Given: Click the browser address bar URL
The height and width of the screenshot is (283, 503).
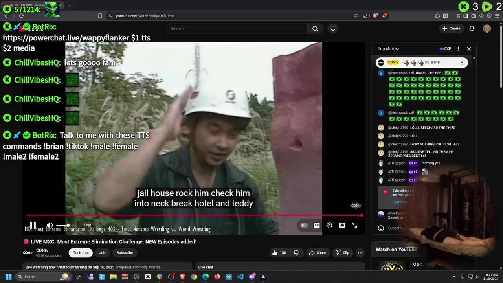Looking at the screenshot, I should pyautogui.click(x=145, y=16).
